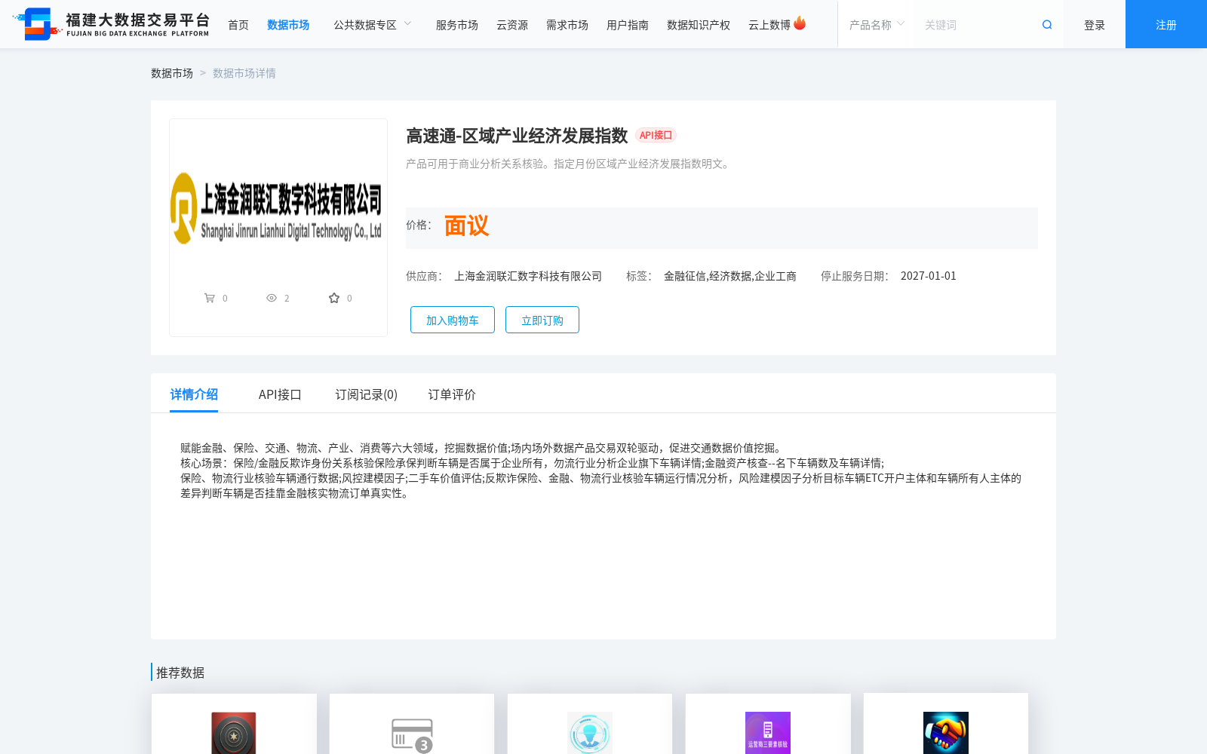Open 云资源 navigation item
Image resolution: width=1207 pixels, height=754 pixels.
(x=512, y=25)
